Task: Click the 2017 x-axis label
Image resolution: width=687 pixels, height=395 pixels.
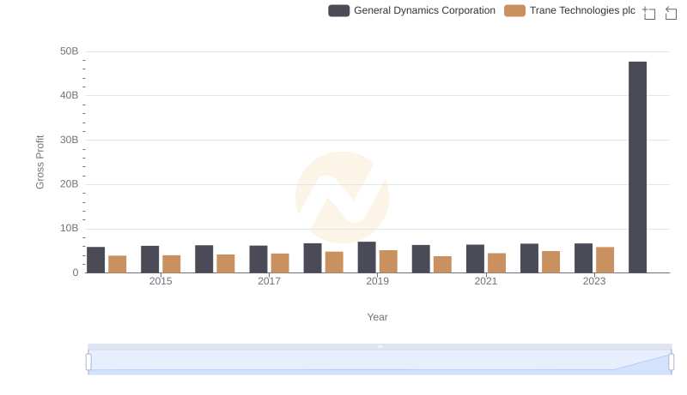Action: [x=269, y=281]
